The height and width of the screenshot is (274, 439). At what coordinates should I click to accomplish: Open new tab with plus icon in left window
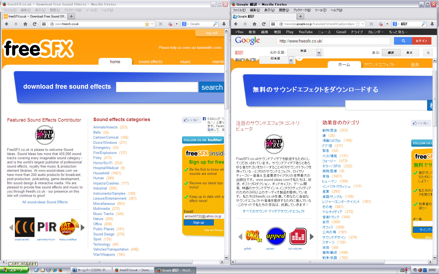coord(71,16)
